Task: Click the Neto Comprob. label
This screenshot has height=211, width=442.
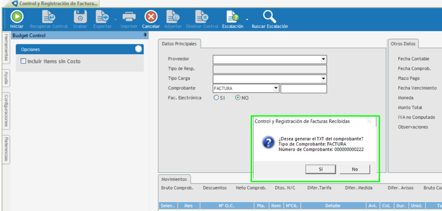Action: tap(251, 188)
